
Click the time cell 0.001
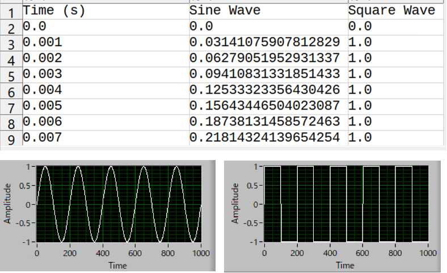106,43
